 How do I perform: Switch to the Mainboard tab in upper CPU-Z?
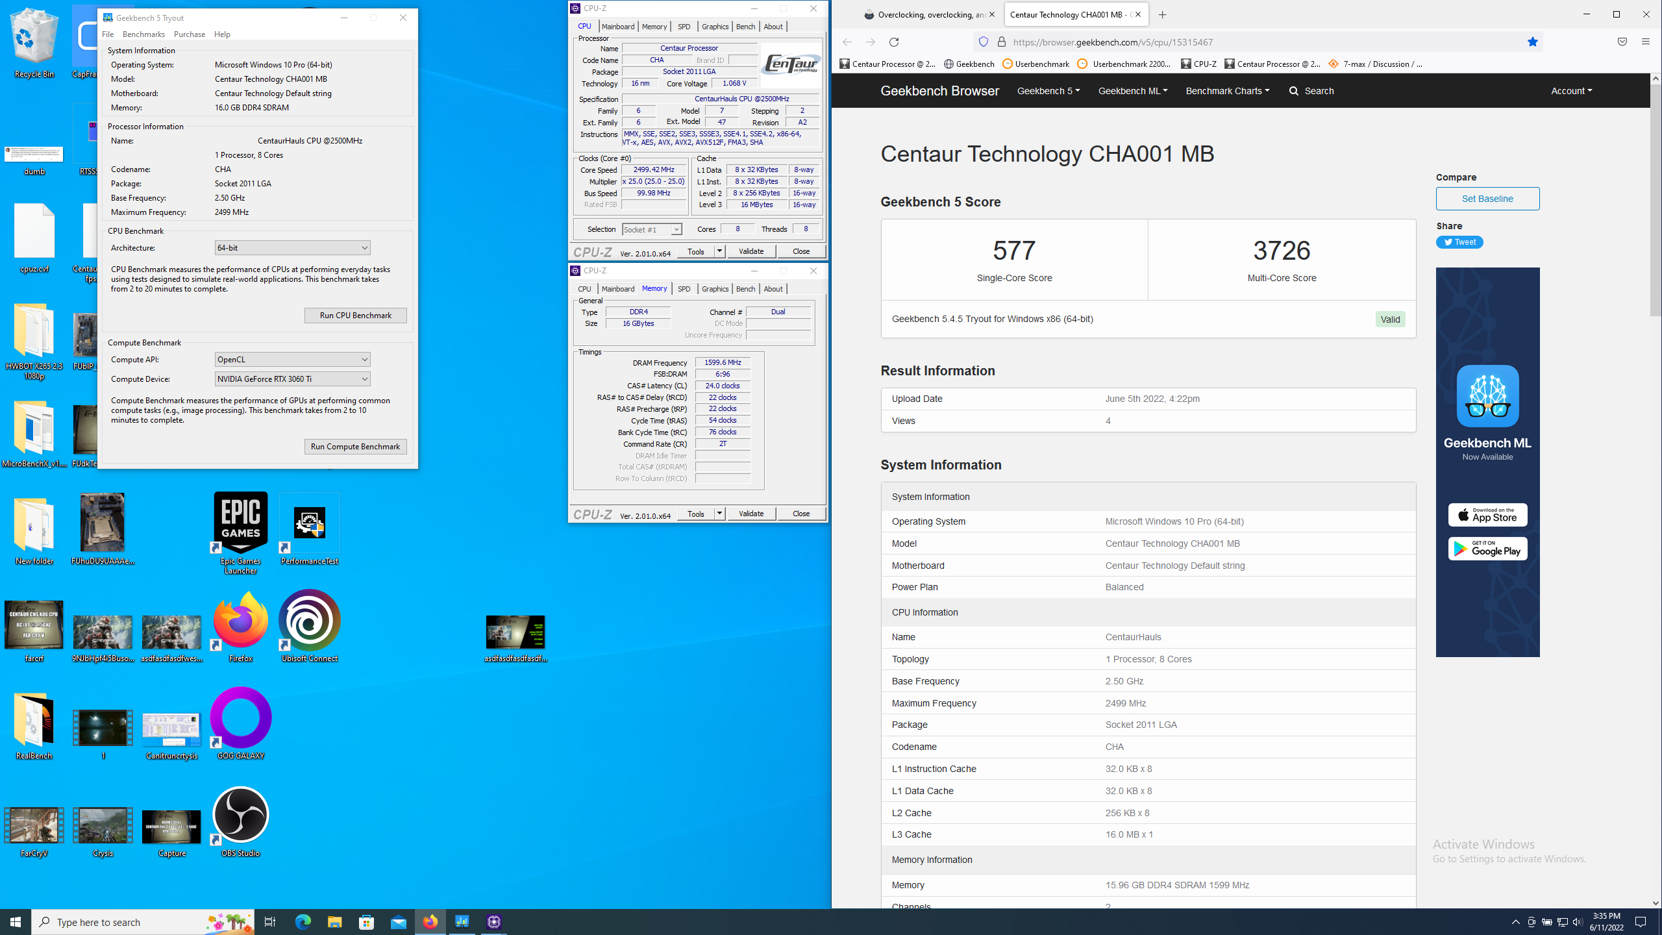(x=617, y=27)
